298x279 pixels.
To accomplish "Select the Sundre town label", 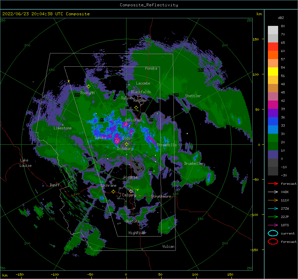I will pyautogui.click(x=101, y=137).
